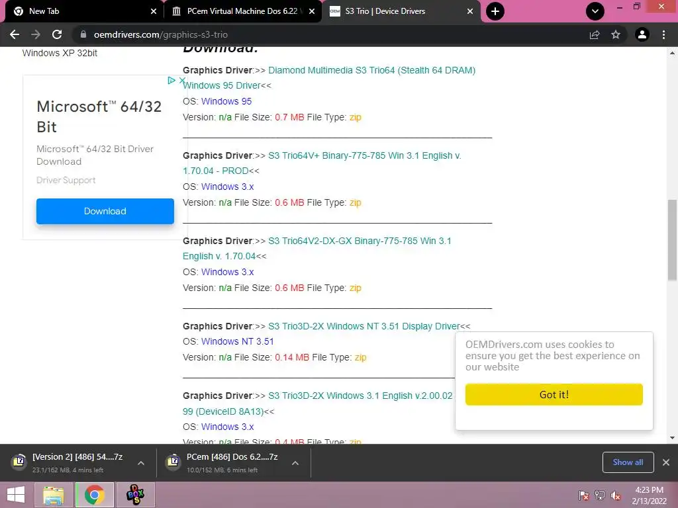Go back to the previous page
Screen dimensions: 678x508
15,34
